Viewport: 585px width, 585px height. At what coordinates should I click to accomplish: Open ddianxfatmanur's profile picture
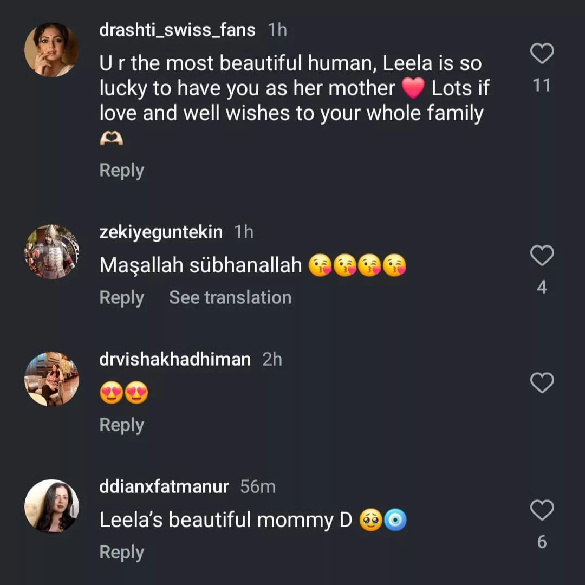click(x=51, y=506)
